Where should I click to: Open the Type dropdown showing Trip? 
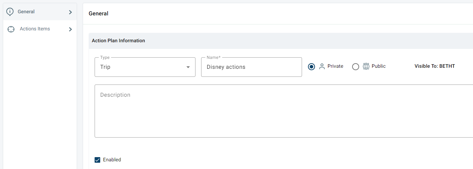[x=145, y=67]
